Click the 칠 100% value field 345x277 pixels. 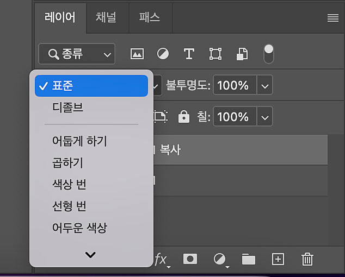[235, 116]
